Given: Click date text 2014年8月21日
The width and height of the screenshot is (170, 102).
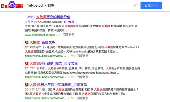Looking at the screenshot, I should (34, 47).
